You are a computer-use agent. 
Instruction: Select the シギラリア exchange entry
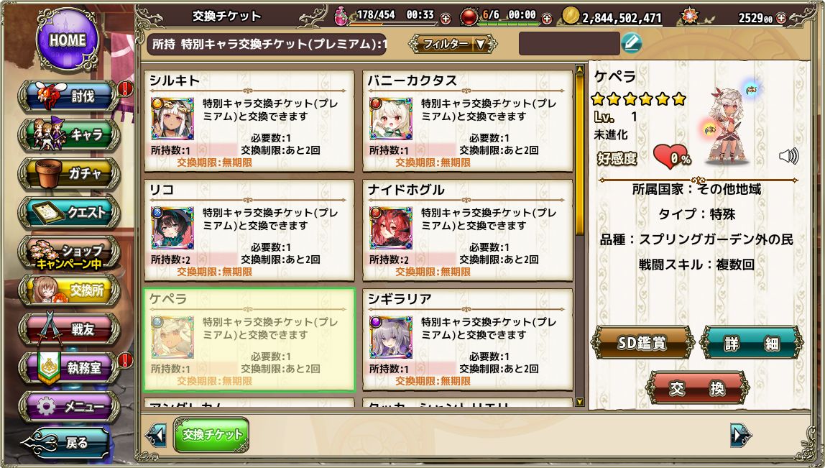pyautogui.click(x=468, y=339)
